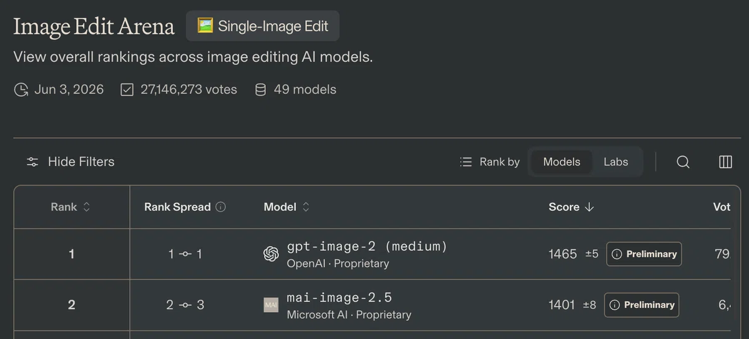Click the Preliminary badge for mai-image-2.5
Image resolution: width=749 pixels, height=339 pixels.
tap(642, 305)
